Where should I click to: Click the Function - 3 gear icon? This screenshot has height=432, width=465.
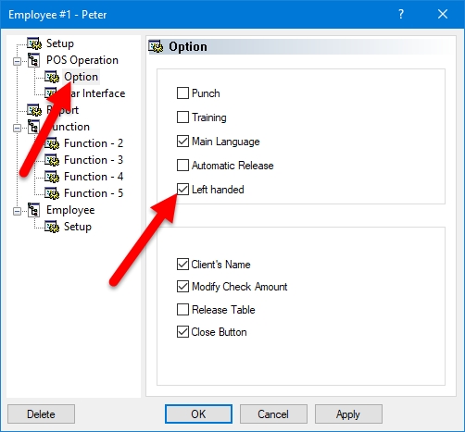(52, 160)
